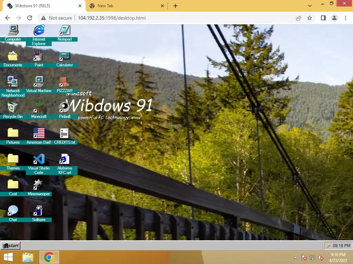353x264 pixels.
Task: Reload the page
Action: click(30, 18)
